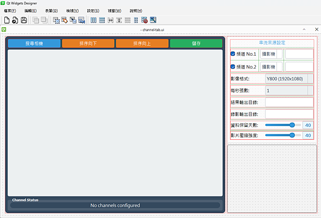Viewport: 321px width, 218px height.
Task: Select the Edit Signals/Slots mode icon
Action: [65, 20]
